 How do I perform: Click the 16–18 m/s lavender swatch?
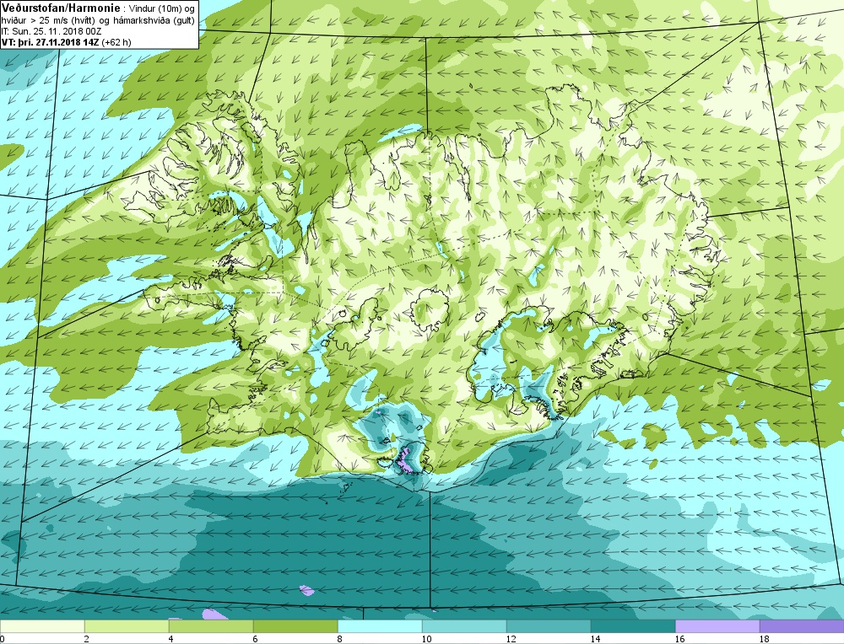[x=717, y=626]
